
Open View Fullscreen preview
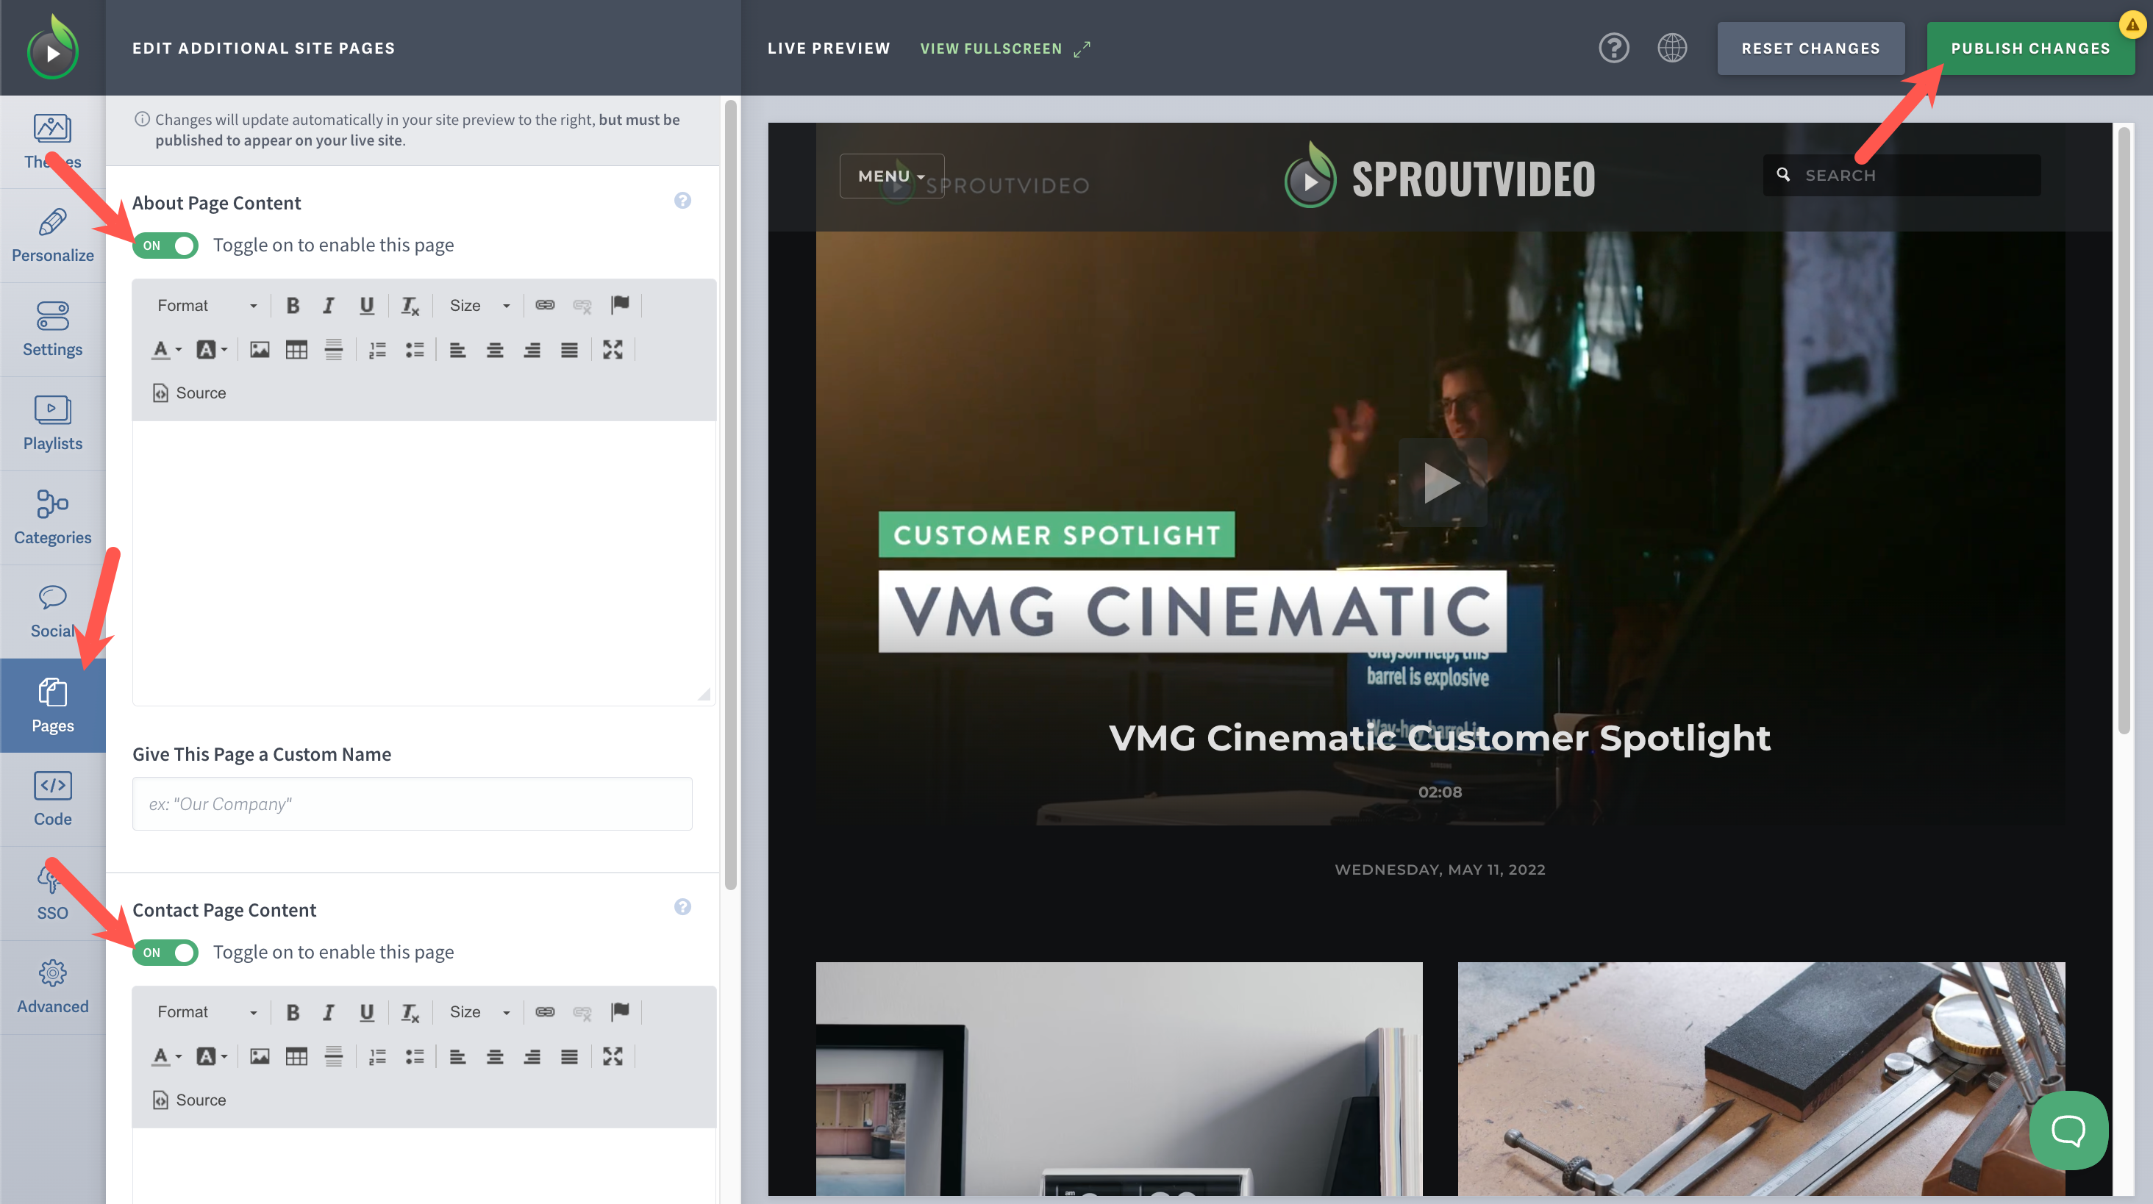click(x=991, y=48)
